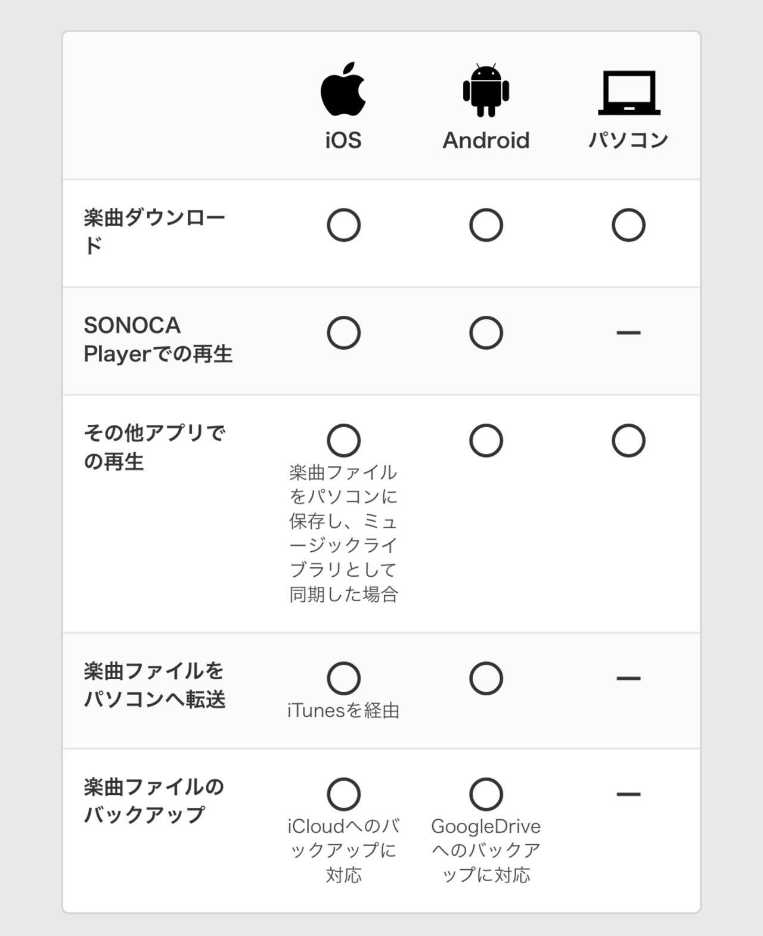Click the iOS column header label
The height and width of the screenshot is (936, 763).
pos(343,141)
